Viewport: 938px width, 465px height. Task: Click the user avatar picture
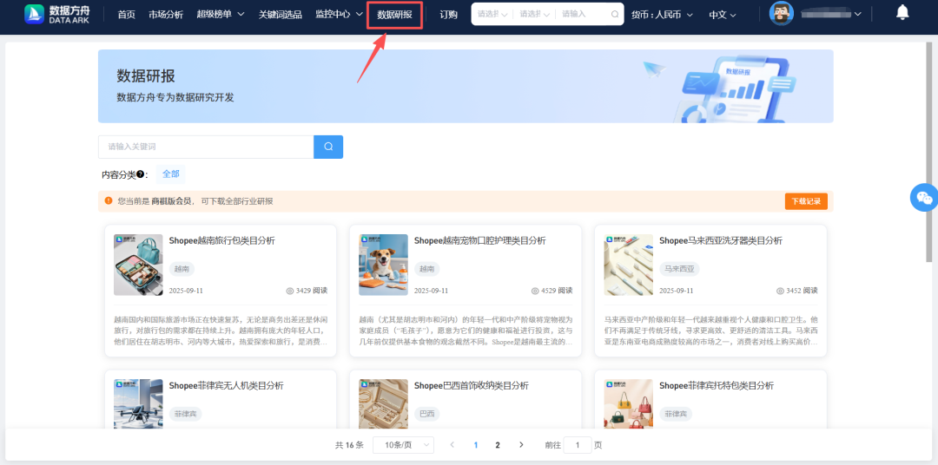coord(782,13)
